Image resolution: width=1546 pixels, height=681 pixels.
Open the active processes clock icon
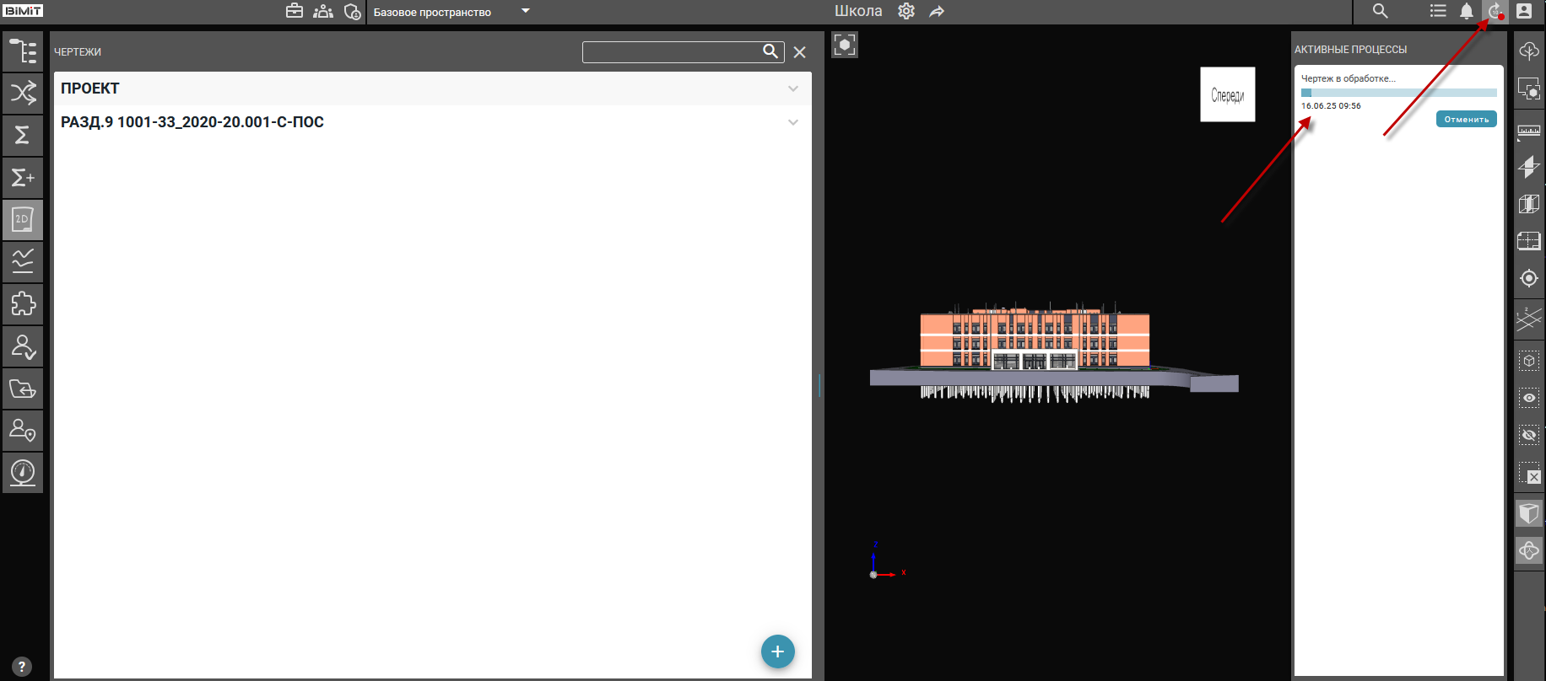(x=1495, y=12)
